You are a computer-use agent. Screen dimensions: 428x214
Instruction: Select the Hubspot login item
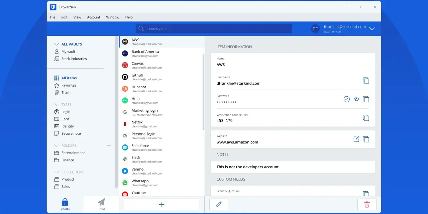(162, 89)
